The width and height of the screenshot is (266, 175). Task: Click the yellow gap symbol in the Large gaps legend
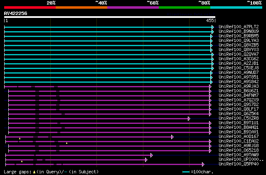tap(34, 172)
